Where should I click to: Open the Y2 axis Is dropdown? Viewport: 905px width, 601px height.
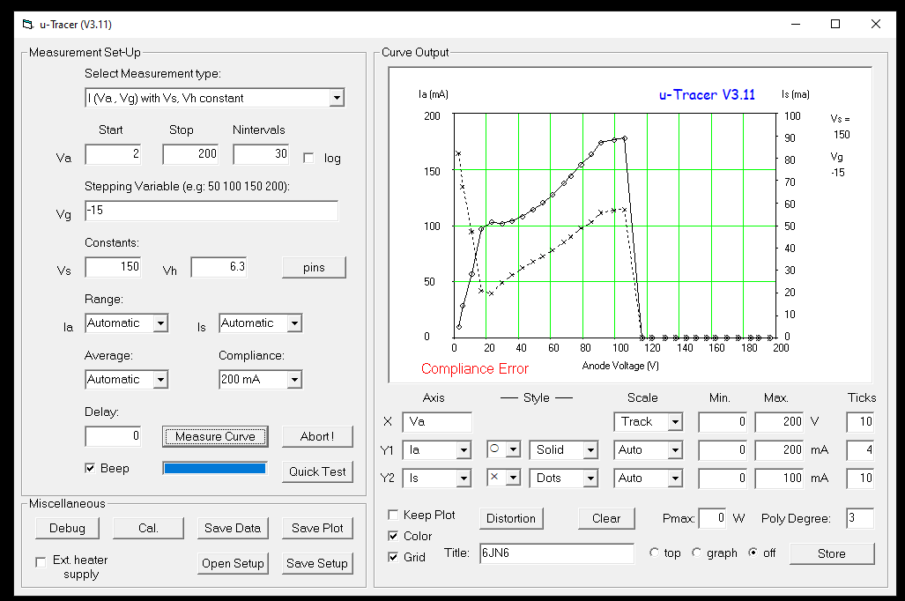pyautogui.click(x=464, y=479)
